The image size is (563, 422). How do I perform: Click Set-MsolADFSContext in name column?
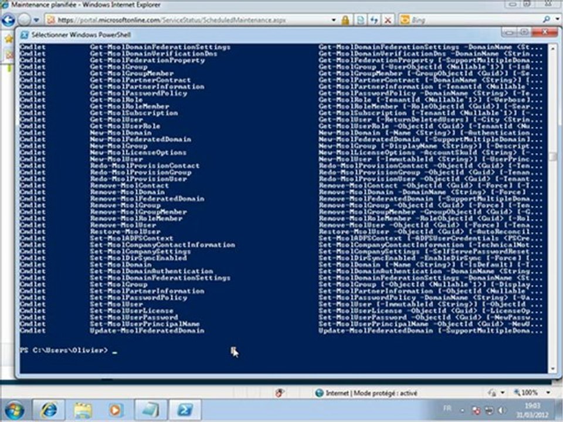131,239
